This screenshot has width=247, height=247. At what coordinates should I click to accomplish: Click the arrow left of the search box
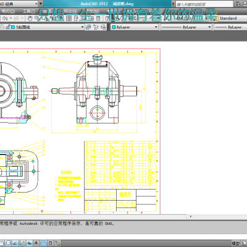click(x=173, y=4)
